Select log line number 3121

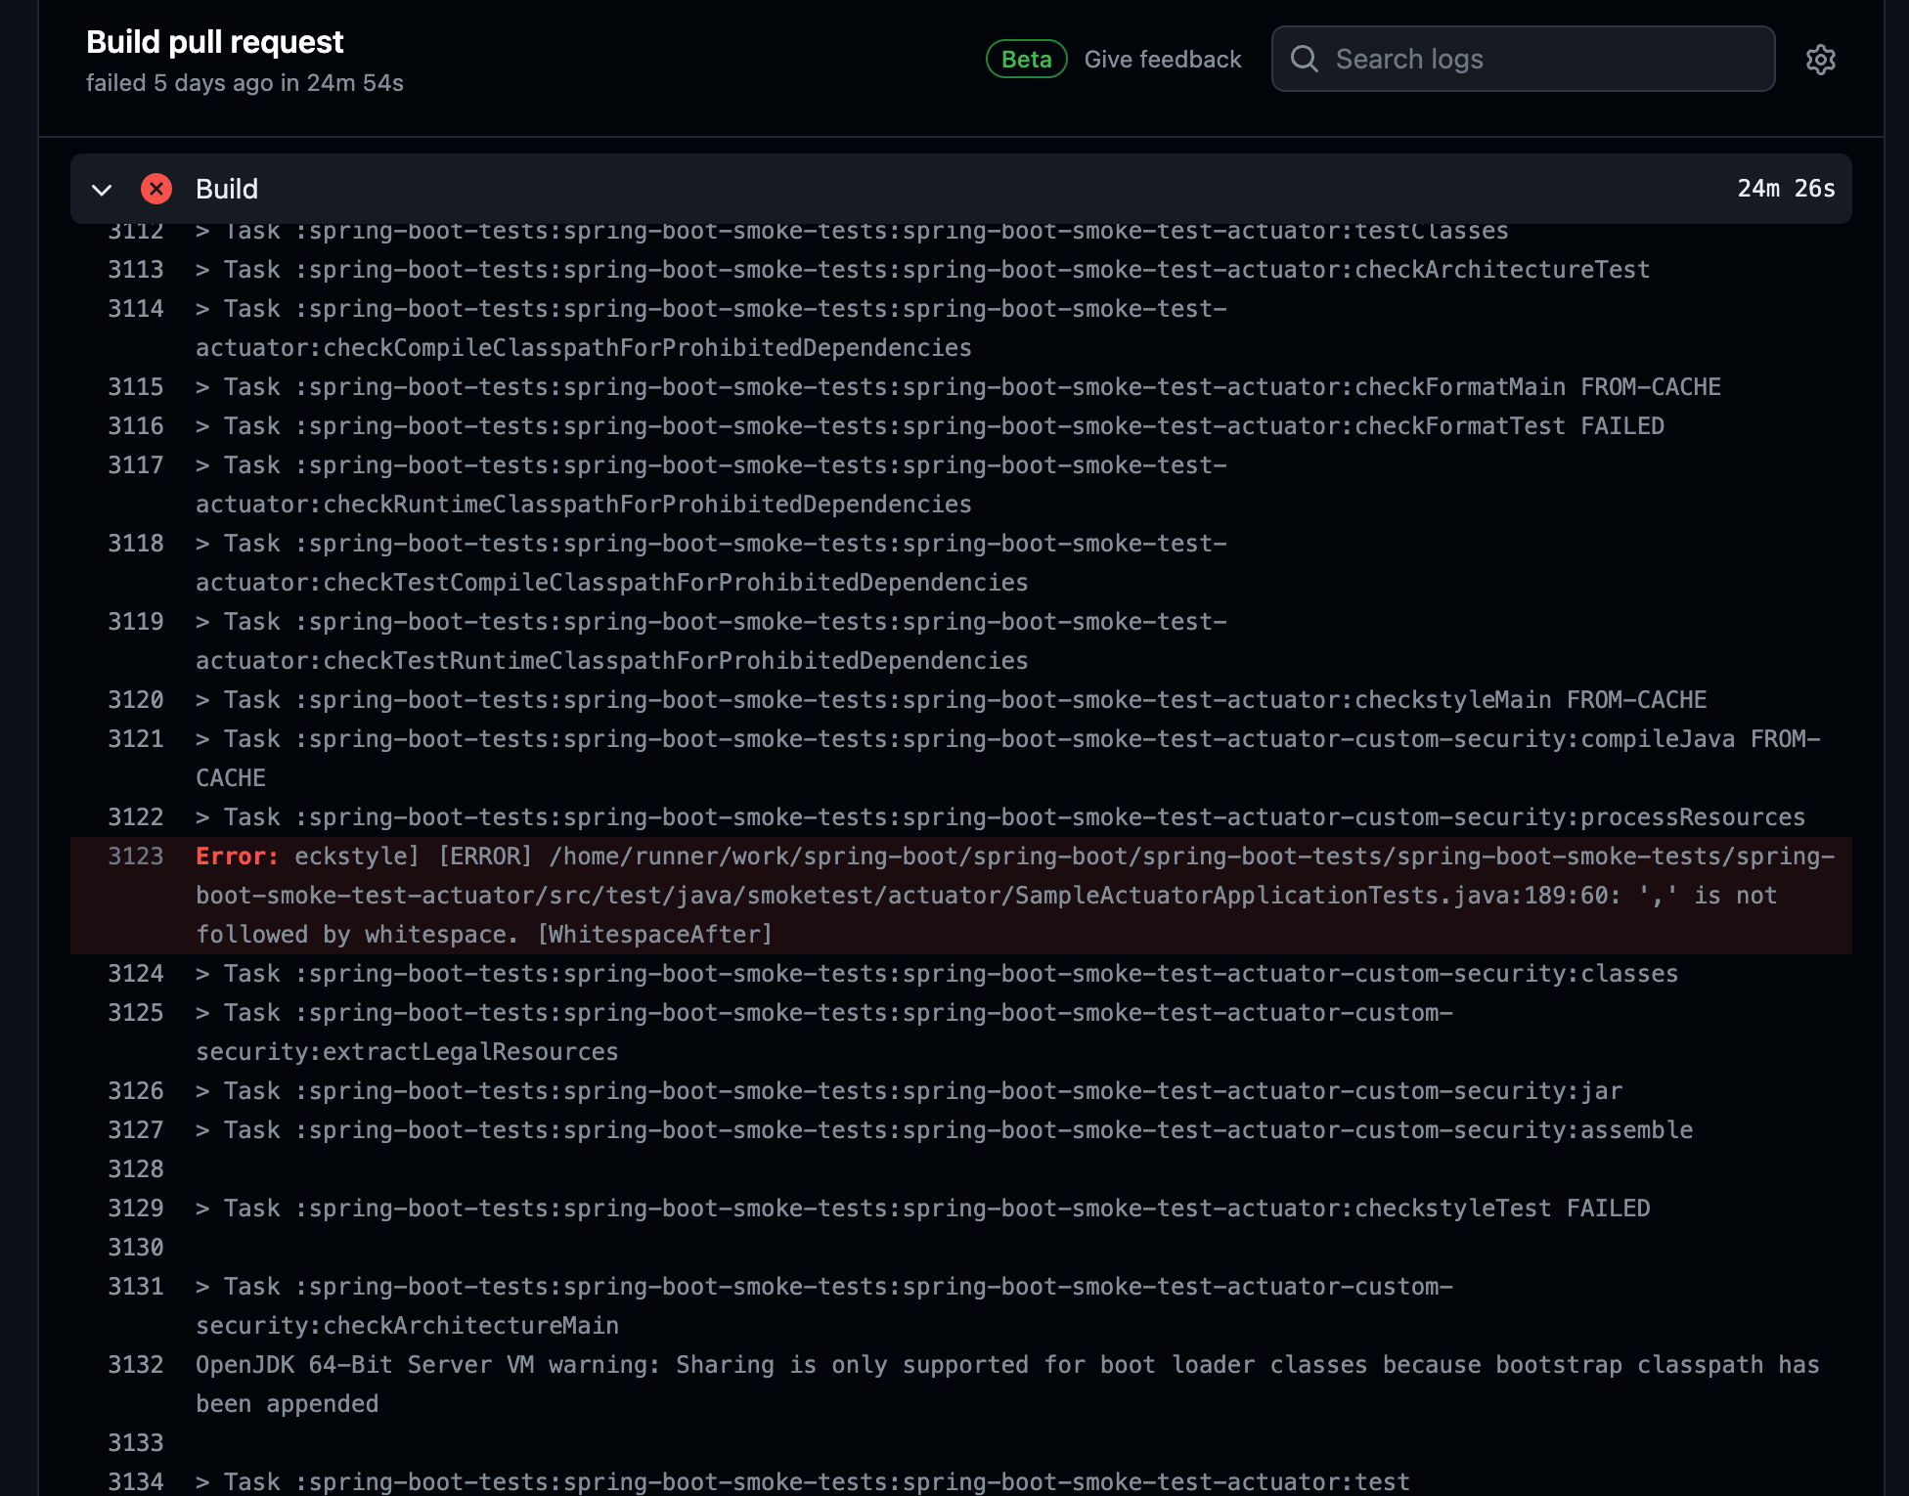(x=136, y=739)
